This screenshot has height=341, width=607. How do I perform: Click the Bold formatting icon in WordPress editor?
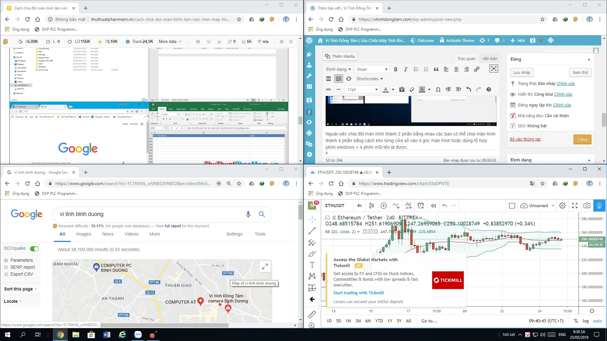[x=395, y=69]
